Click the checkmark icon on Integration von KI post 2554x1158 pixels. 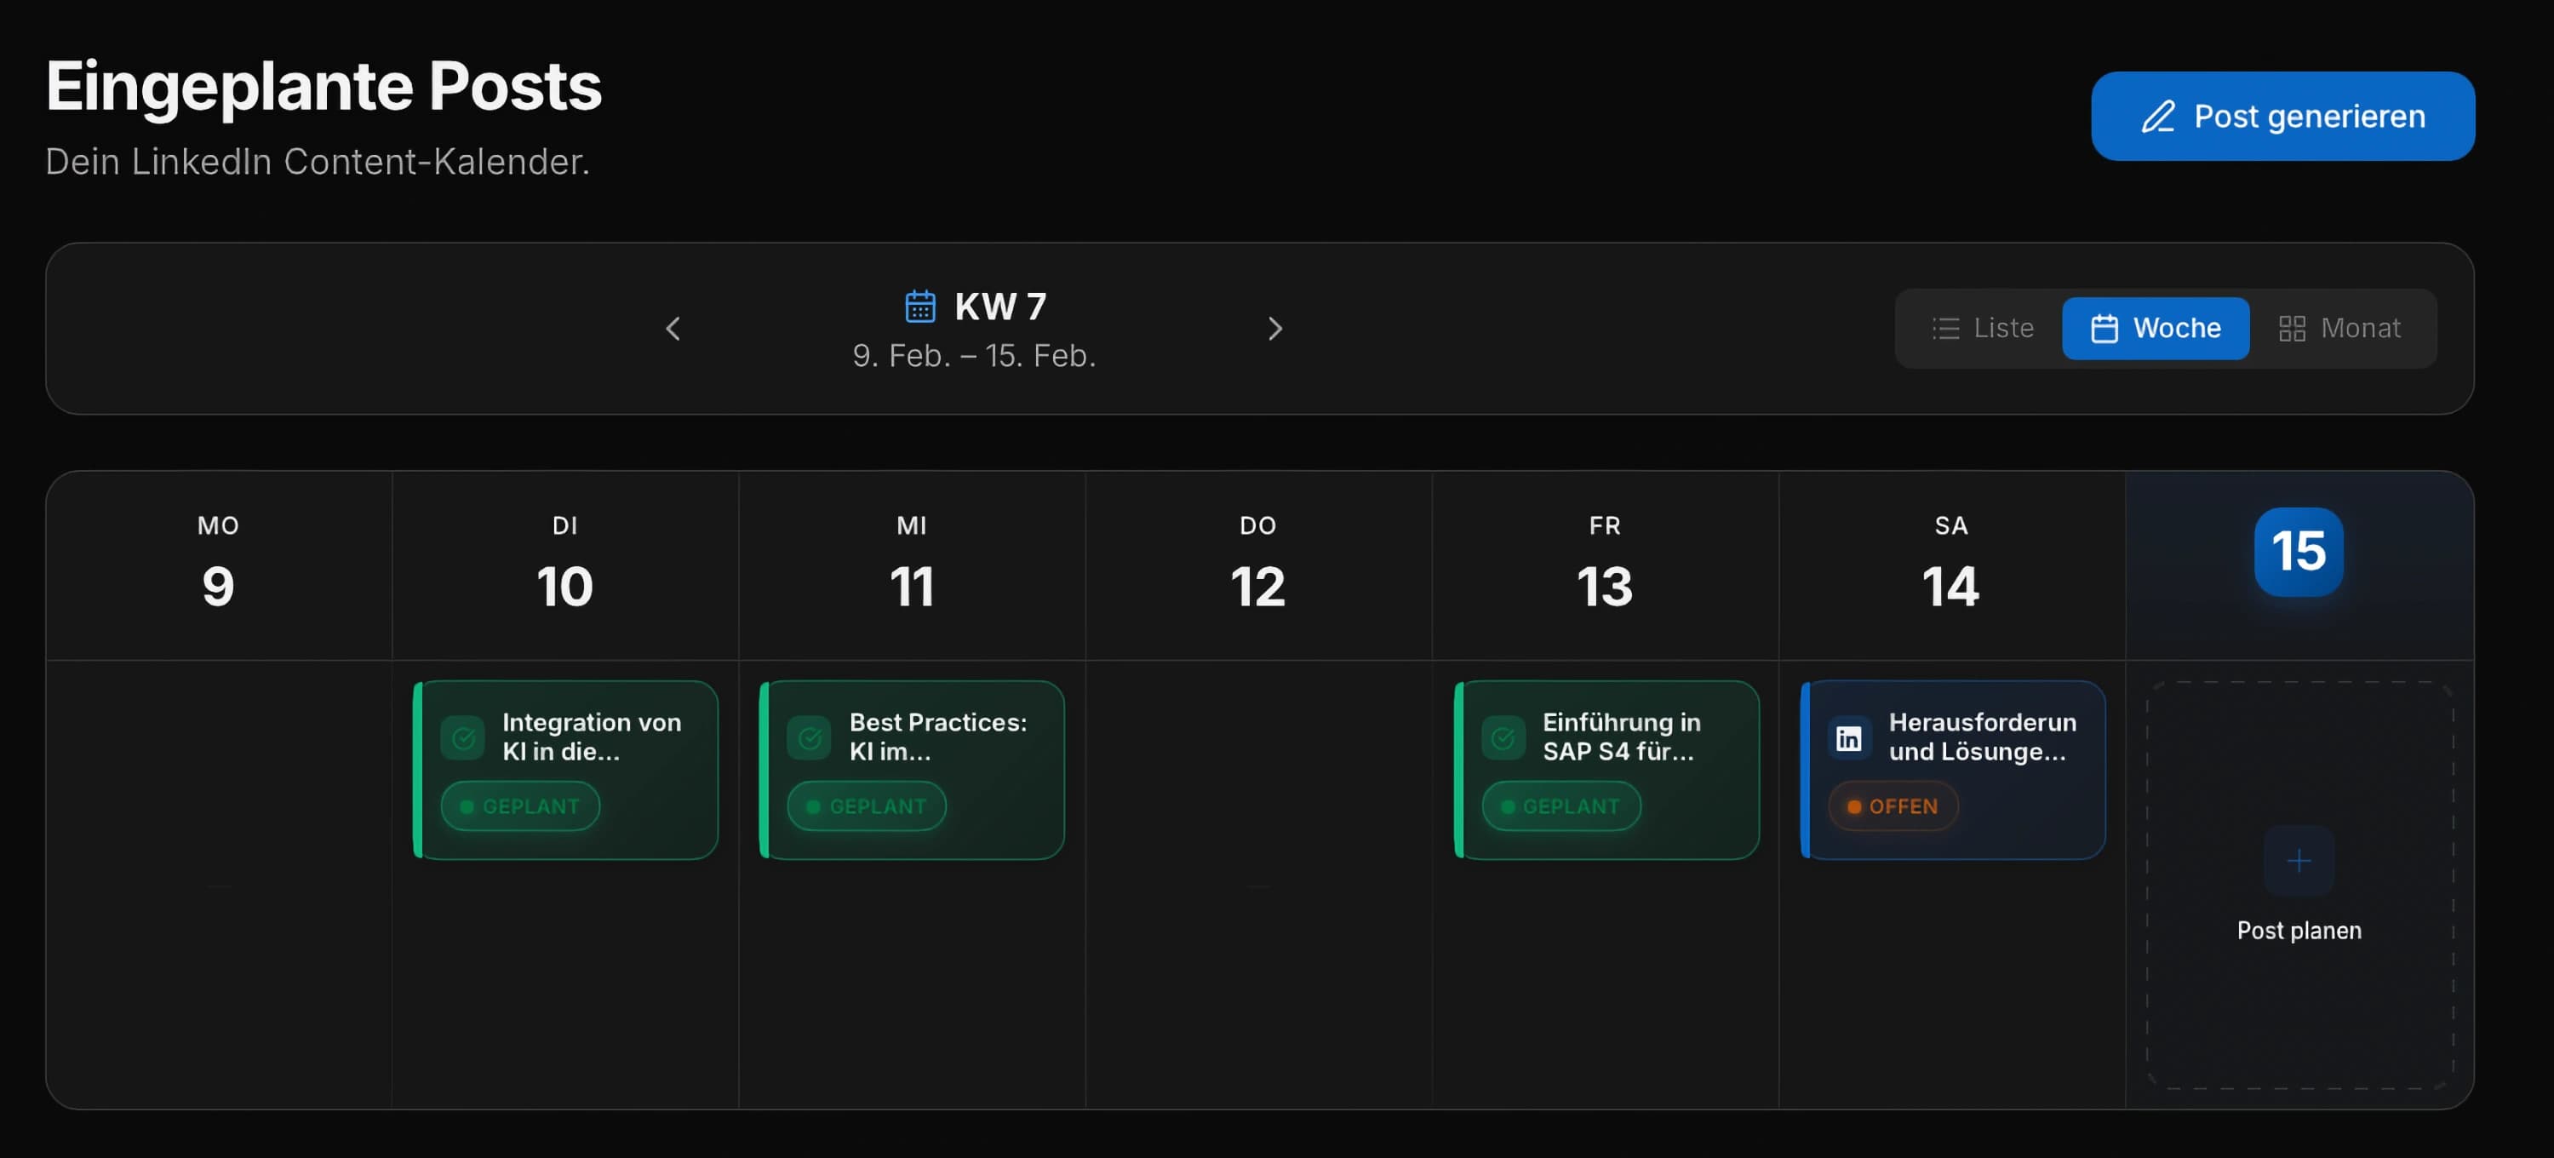tap(464, 737)
